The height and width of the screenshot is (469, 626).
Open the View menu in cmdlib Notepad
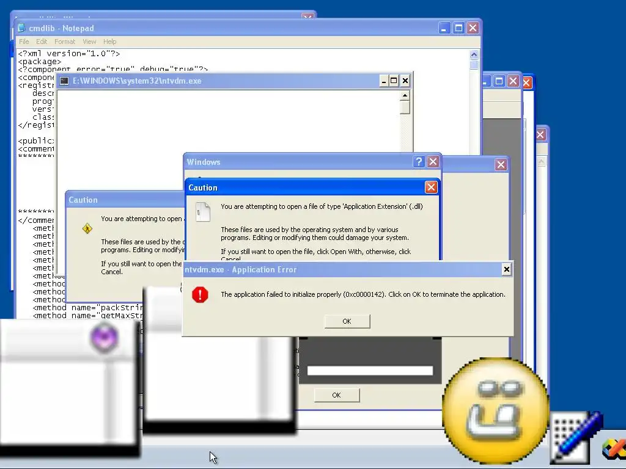pyautogui.click(x=89, y=42)
